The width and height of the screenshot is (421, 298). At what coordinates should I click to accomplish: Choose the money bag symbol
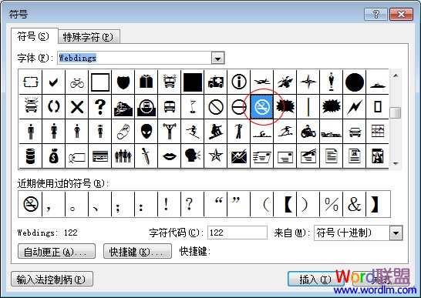(x=53, y=156)
